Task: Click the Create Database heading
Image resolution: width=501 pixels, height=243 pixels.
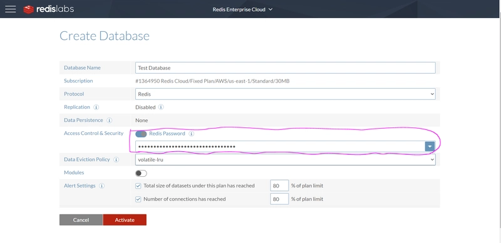Action: [105, 36]
